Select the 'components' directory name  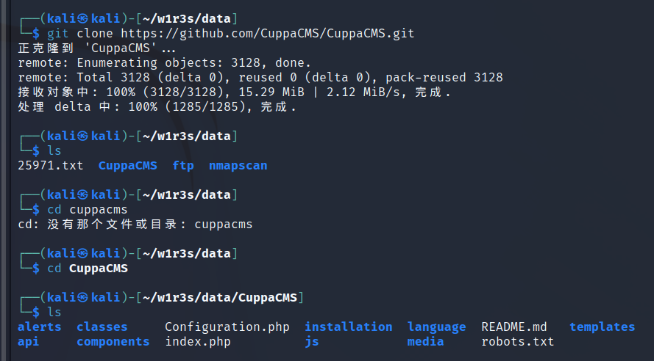[x=113, y=342]
